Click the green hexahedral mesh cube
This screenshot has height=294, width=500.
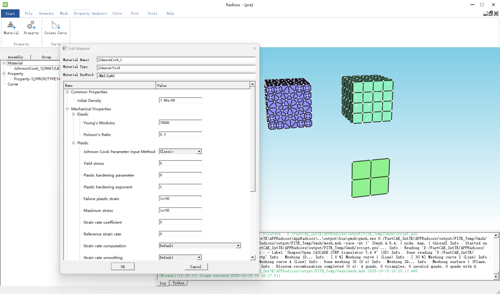click(x=367, y=99)
